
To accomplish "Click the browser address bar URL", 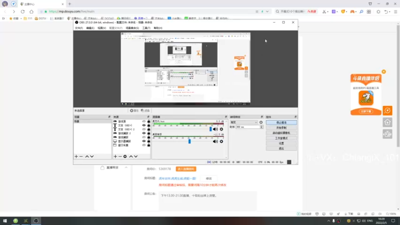I will click(71, 11).
